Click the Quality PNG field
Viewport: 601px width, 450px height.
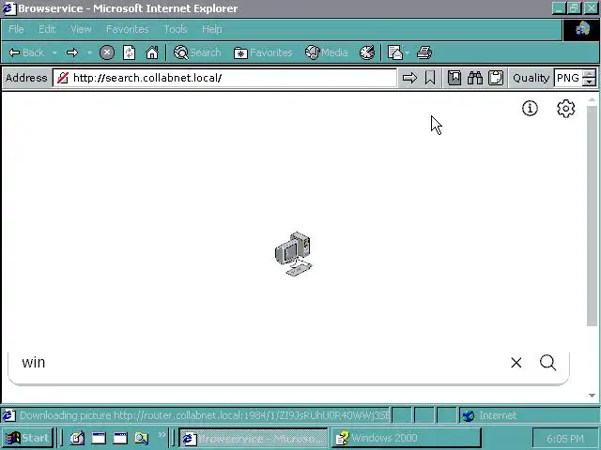click(x=568, y=78)
